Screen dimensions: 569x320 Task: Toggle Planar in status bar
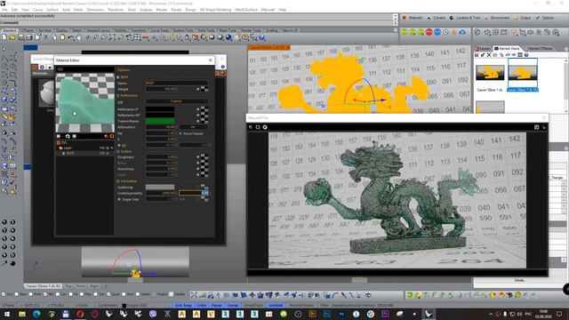tap(217, 305)
